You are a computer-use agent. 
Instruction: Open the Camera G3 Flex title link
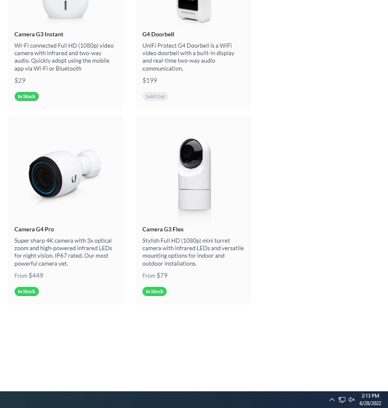click(x=163, y=229)
